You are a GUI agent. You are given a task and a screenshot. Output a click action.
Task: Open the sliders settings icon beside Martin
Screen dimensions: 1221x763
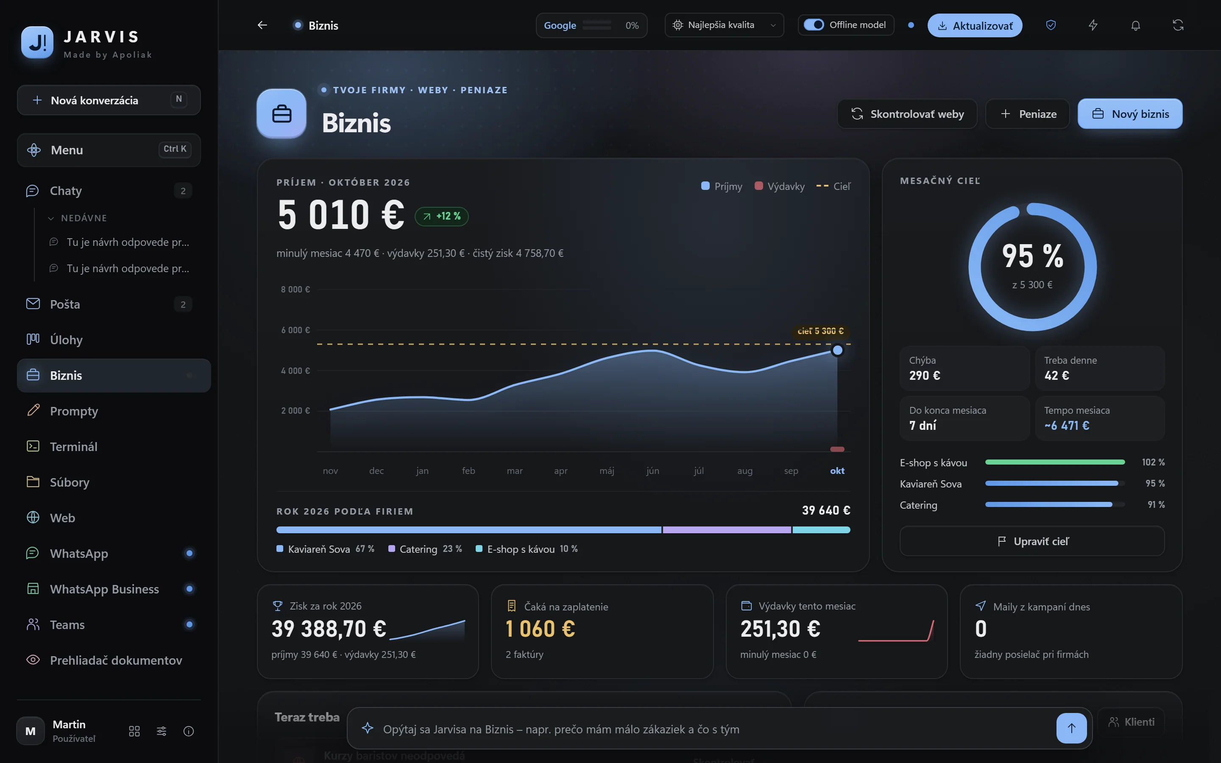coord(162,731)
